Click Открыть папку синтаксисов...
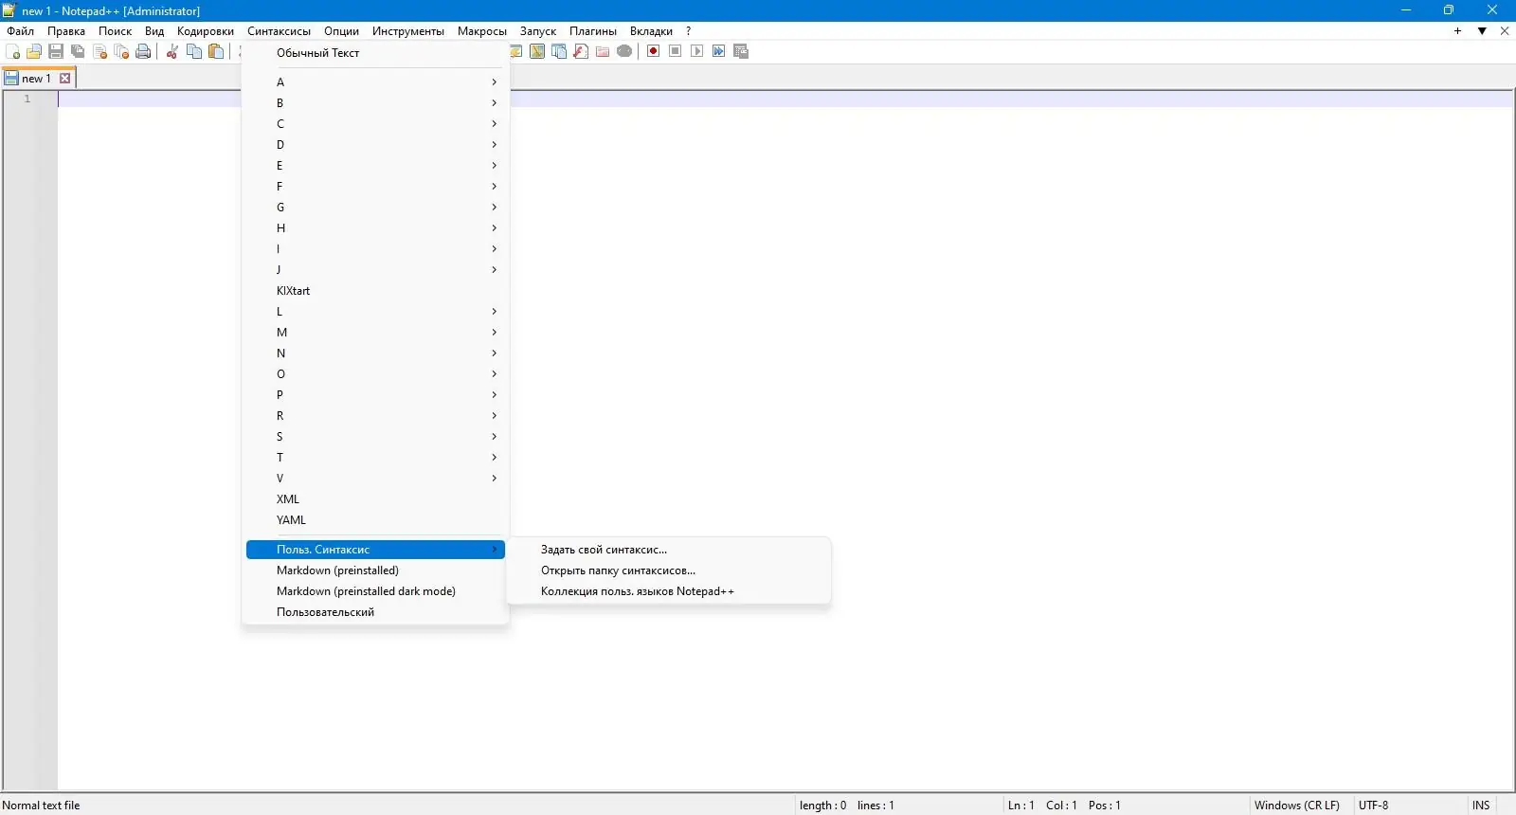 tap(669, 570)
